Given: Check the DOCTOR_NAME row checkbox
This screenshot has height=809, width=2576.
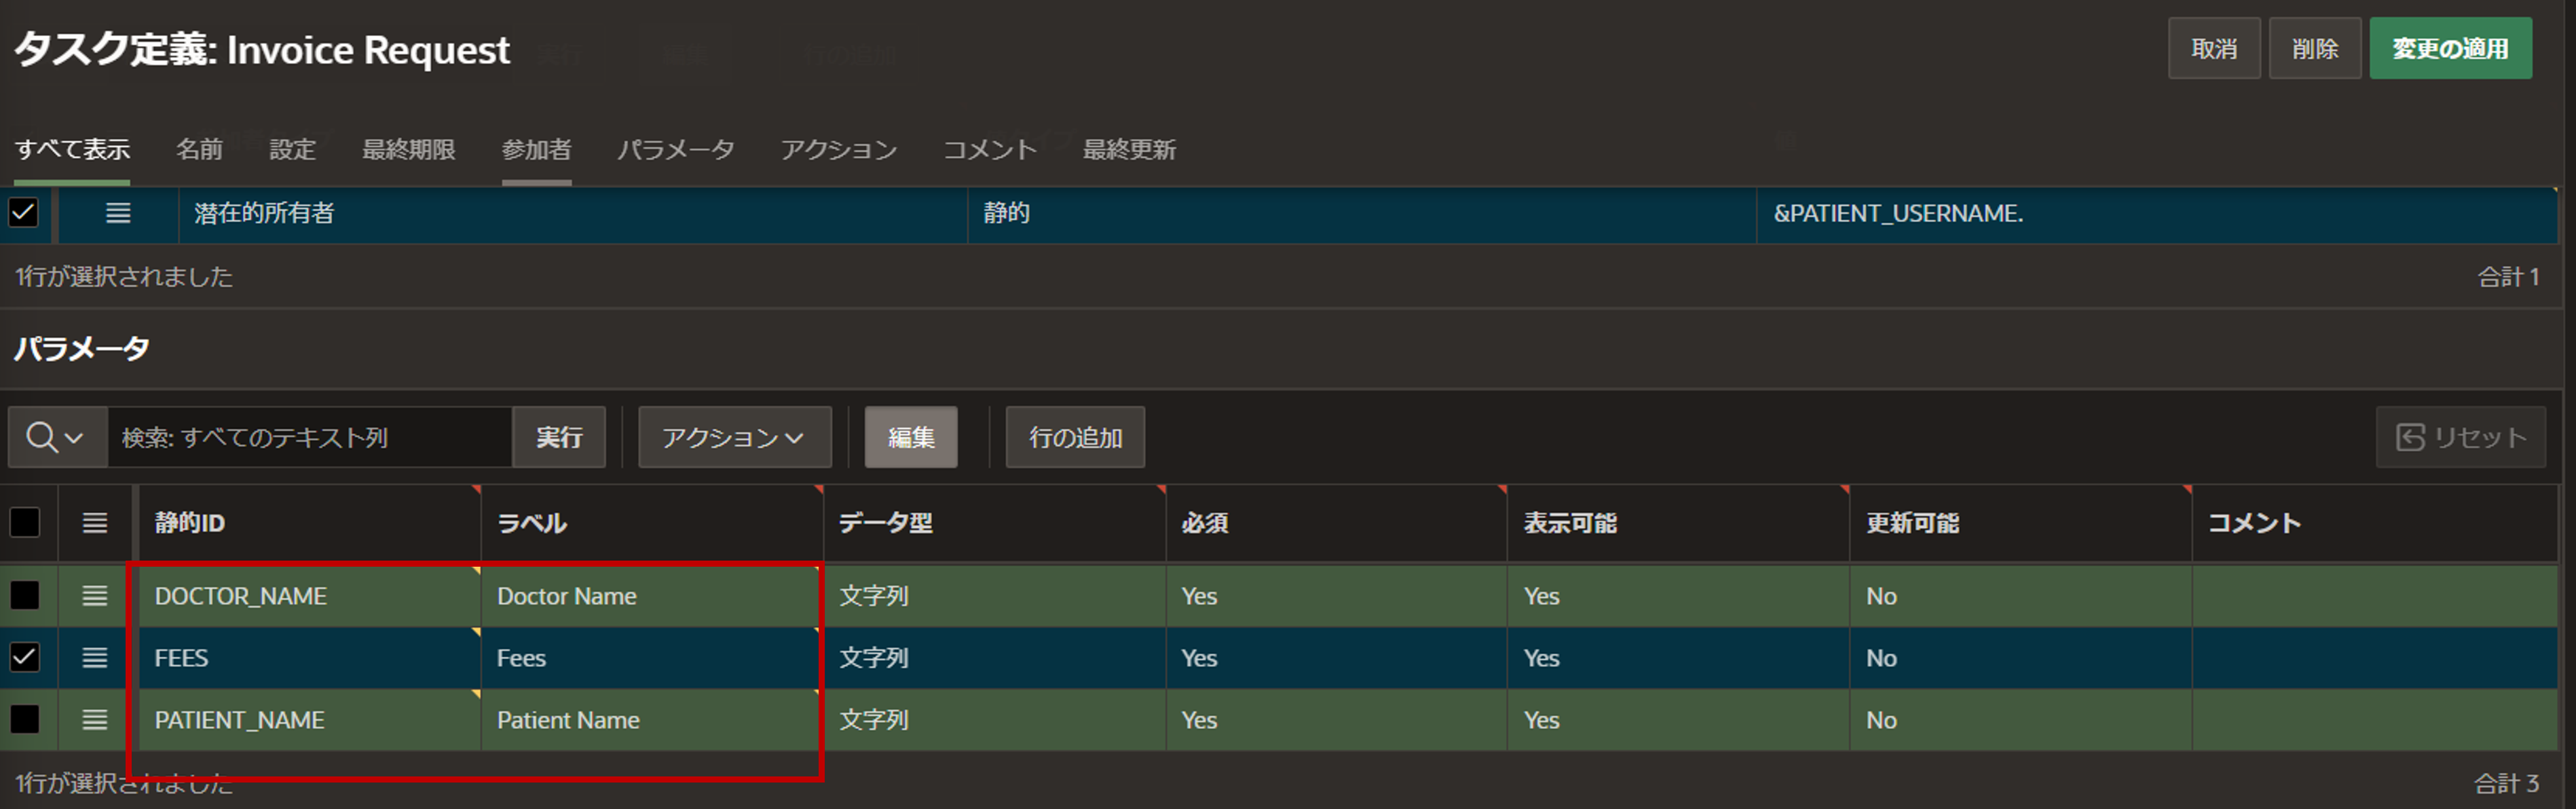Looking at the screenshot, I should coord(25,595).
